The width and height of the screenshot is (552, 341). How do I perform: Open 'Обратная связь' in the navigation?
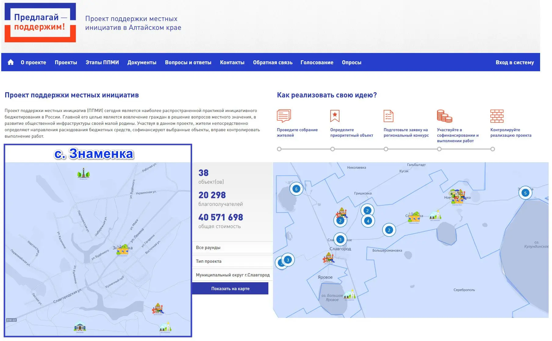[273, 62]
